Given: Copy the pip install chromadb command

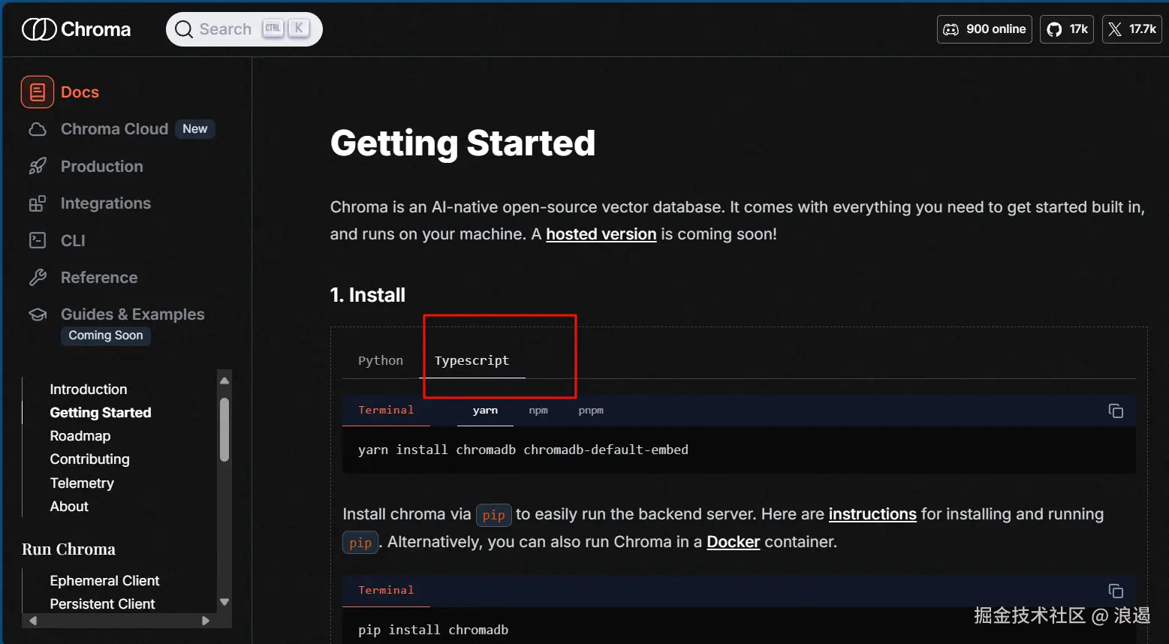Looking at the screenshot, I should point(1116,591).
